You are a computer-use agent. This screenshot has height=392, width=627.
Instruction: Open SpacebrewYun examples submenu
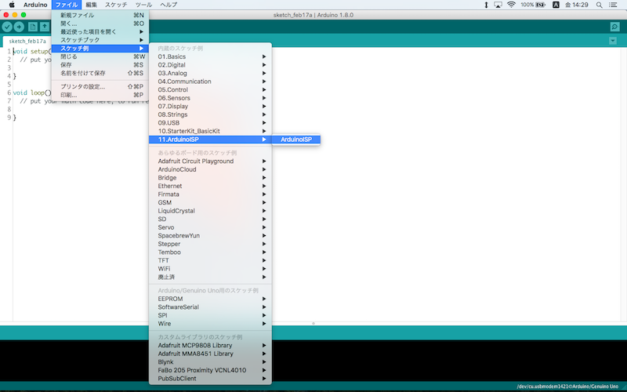coord(210,236)
